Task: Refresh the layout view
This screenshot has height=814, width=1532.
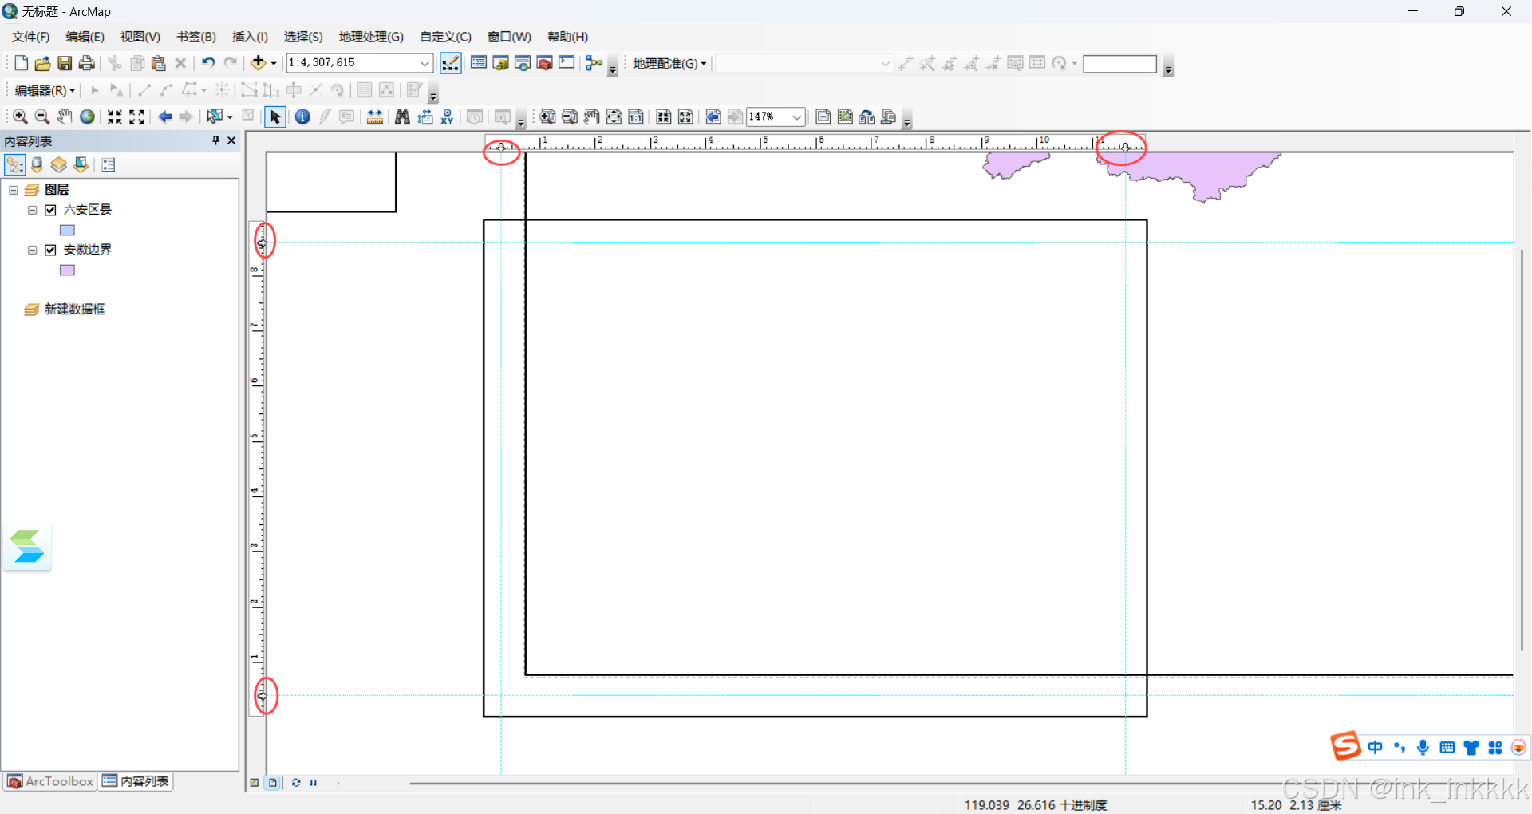Action: 296,783
